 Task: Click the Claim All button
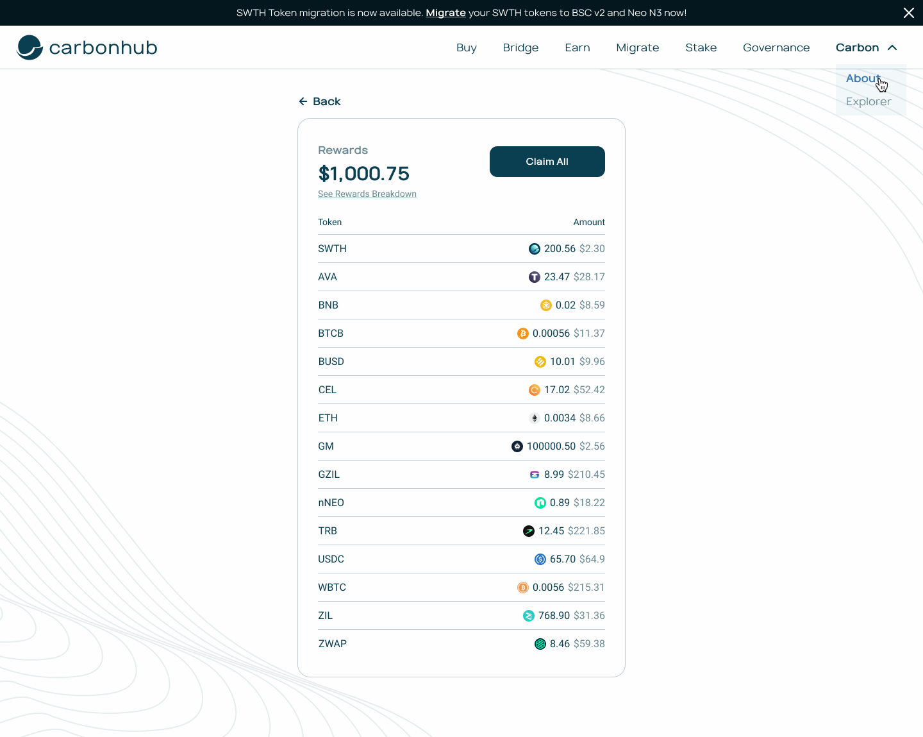click(x=547, y=162)
